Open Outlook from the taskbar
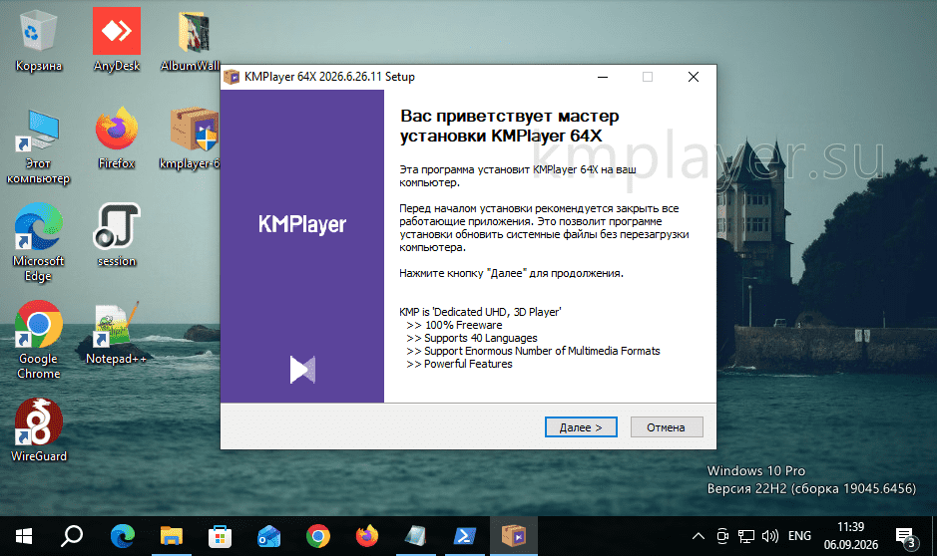Screen dimensions: 937x556 (268, 536)
